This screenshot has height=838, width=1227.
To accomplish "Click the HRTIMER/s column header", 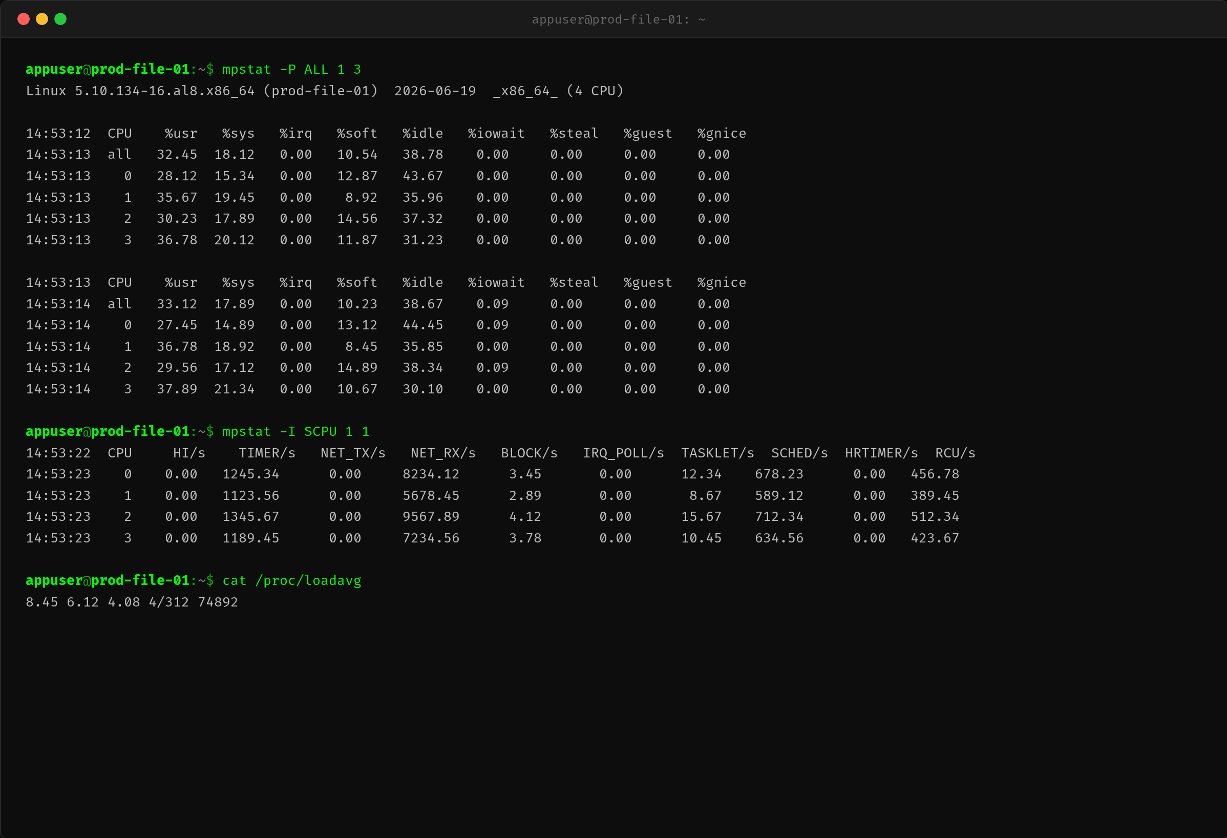I will [x=881, y=453].
